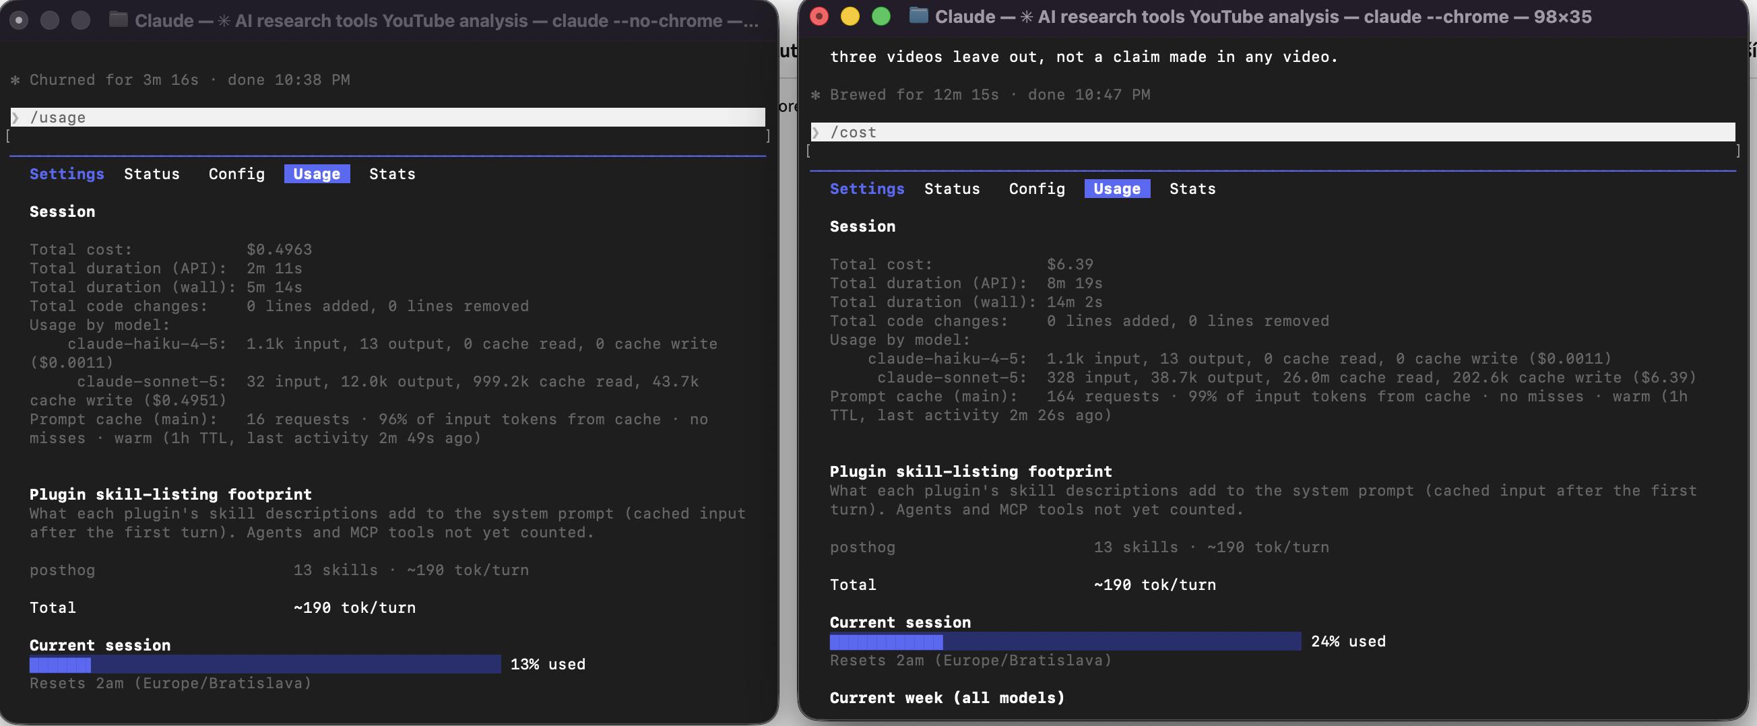Click 'claude-haiku-4-5:' in the right window
Viewport: 1757px width, 726px height.
(947, 359)
